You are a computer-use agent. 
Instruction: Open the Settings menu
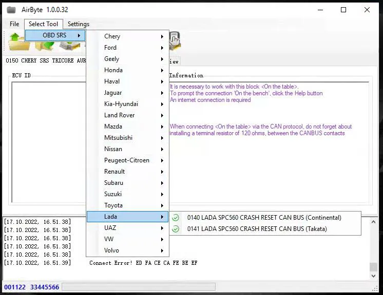click(x=78, y=24)
